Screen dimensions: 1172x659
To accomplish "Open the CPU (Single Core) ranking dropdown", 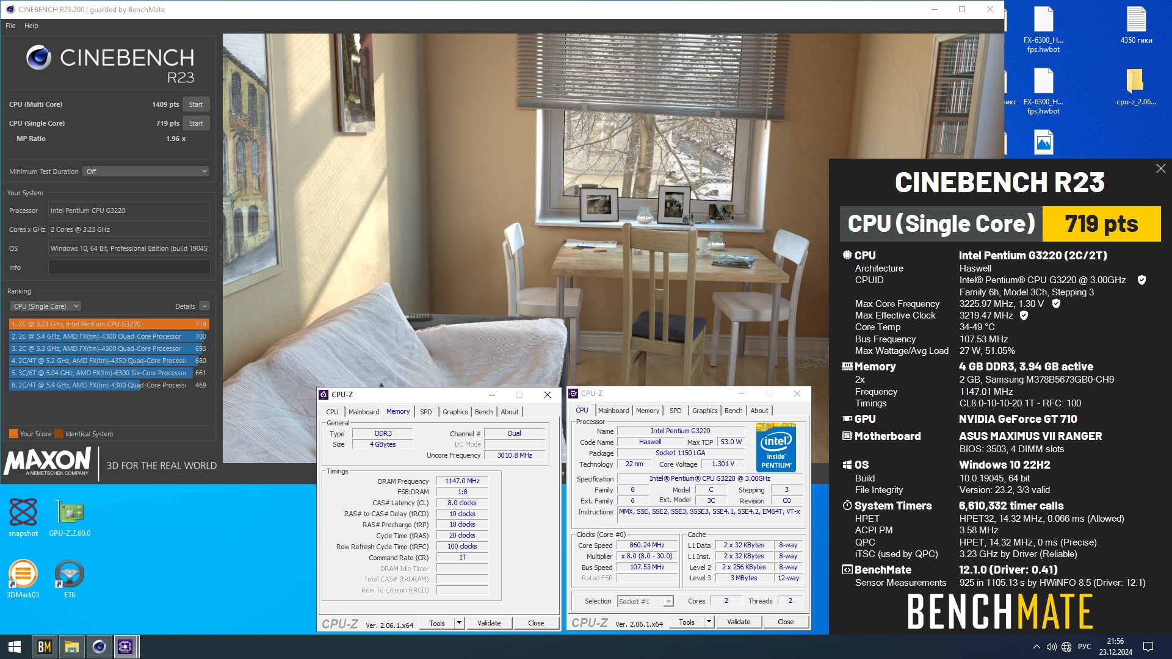I will [45, 306].
